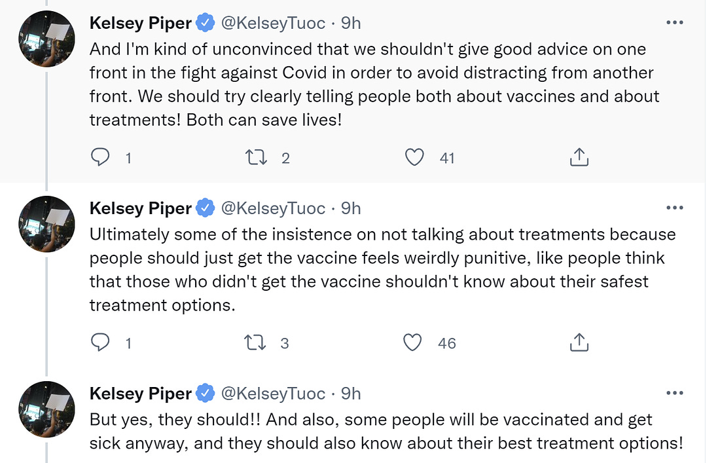This screenshot has width=720, height=463.
Task: Open more options on the first tweet
Action: (674, 23)
